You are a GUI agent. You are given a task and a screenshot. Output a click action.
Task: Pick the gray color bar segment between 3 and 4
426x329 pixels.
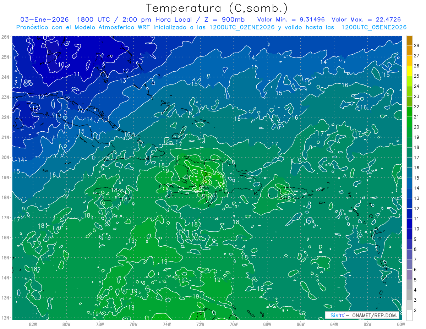pyautogui.click(x=410, y=295)
